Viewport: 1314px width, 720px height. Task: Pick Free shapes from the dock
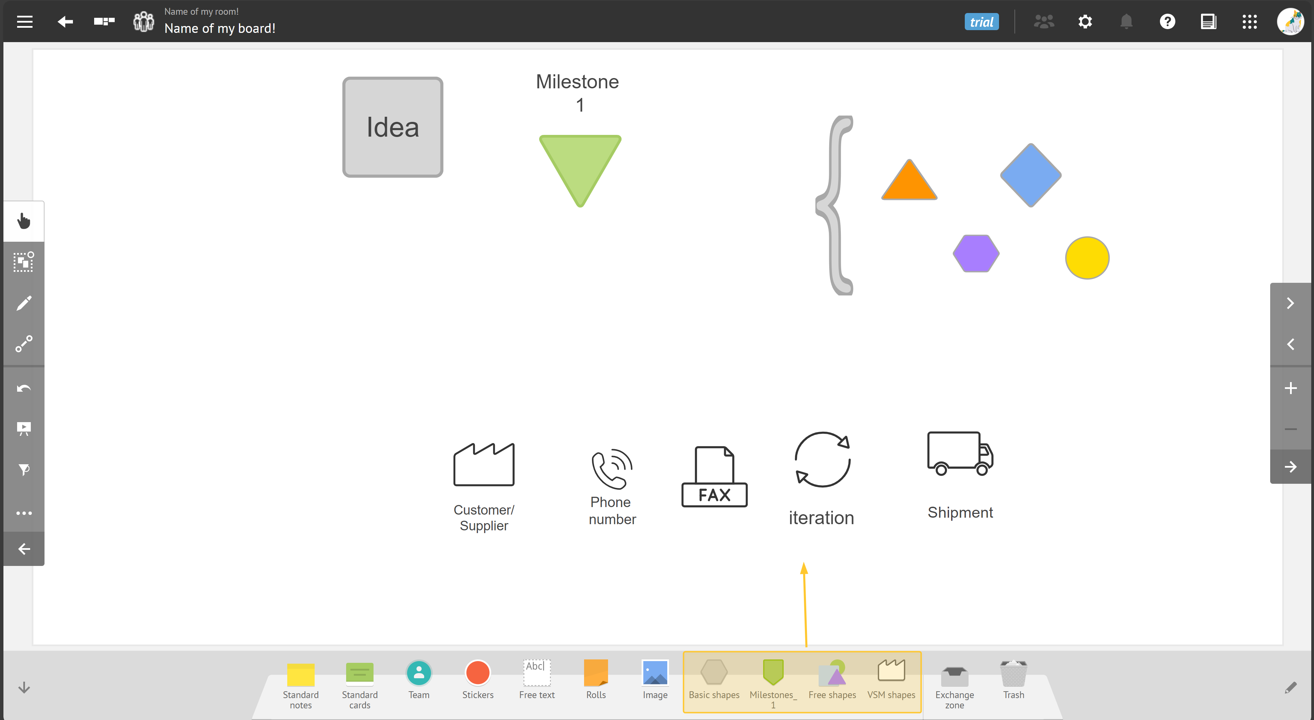[832, 680]
